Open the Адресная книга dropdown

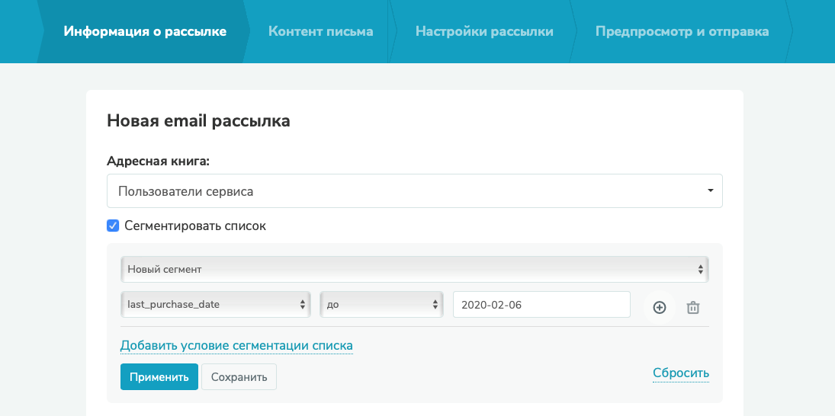(x=415, y=191)
